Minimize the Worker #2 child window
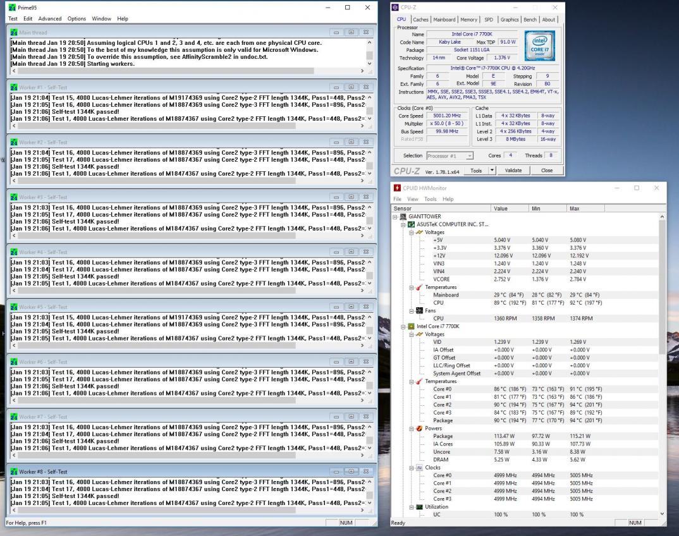Viewport: 679px width, 536px height. pyautogui.click(x=336, y=142)
